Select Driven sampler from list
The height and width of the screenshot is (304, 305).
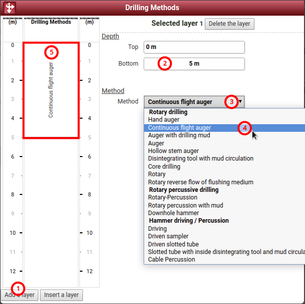[168, 236]
